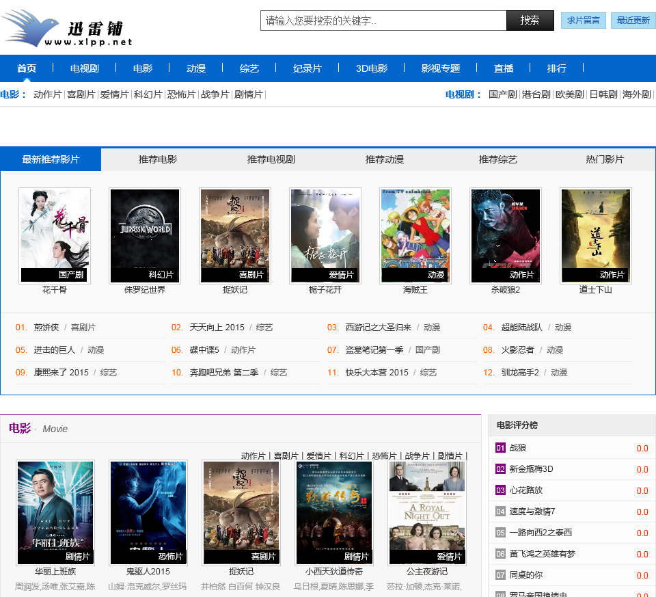
Task: Open the 鬼驱人2015 movie poster
Action: click(148, 513)
